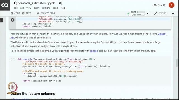This screenshot has width=179, height=100.
Task: Click the Colab CO logo
Action: pyautogui.click(x=5, y=5)
